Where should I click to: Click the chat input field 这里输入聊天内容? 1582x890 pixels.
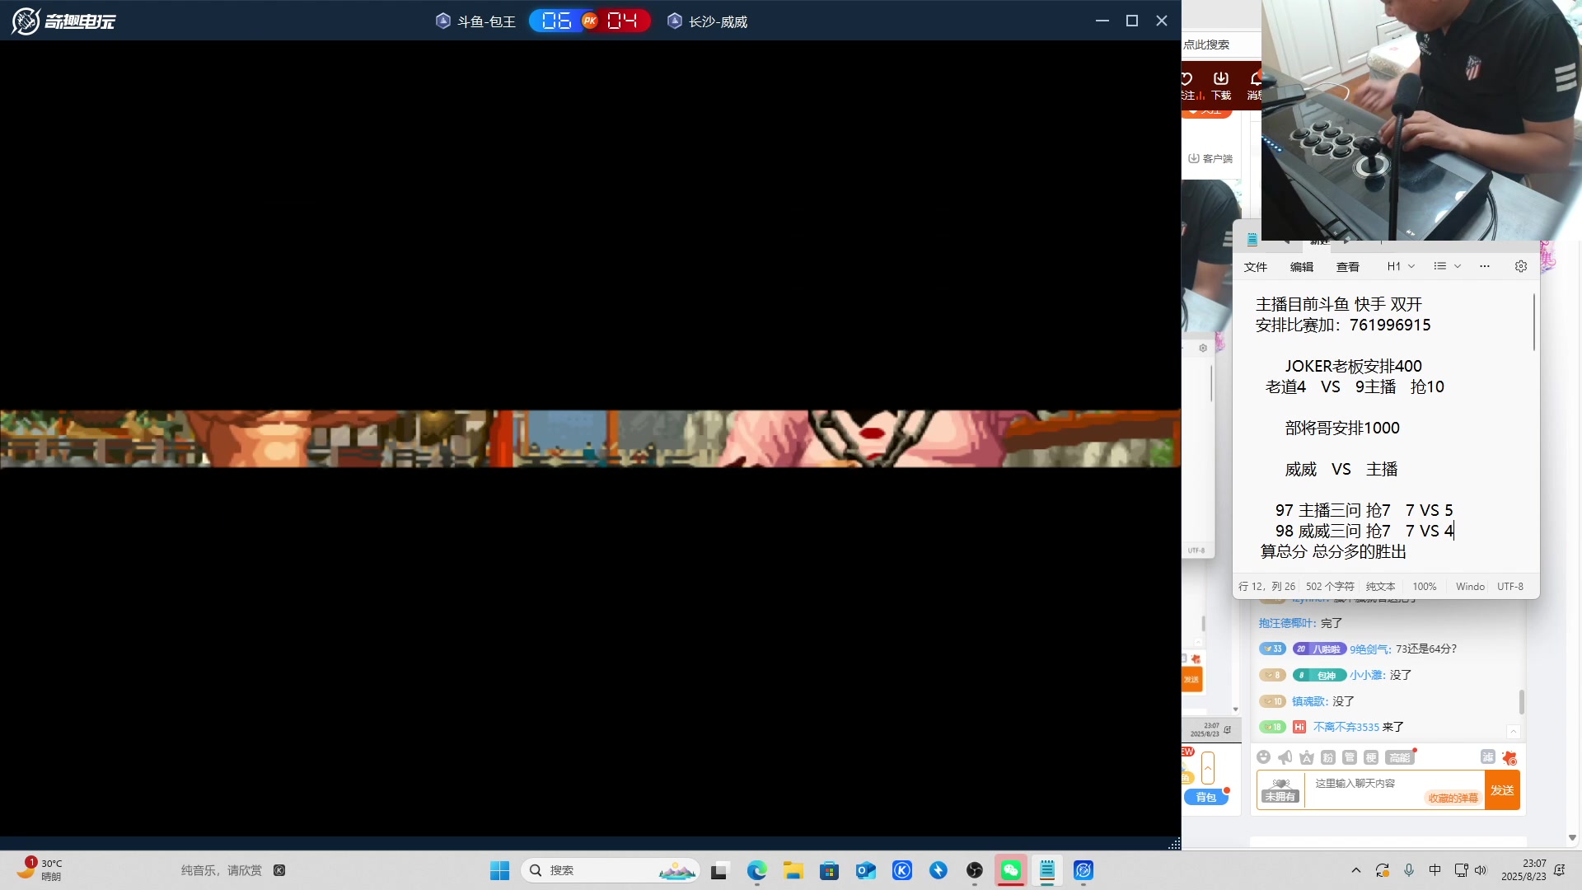(1394, 789)
